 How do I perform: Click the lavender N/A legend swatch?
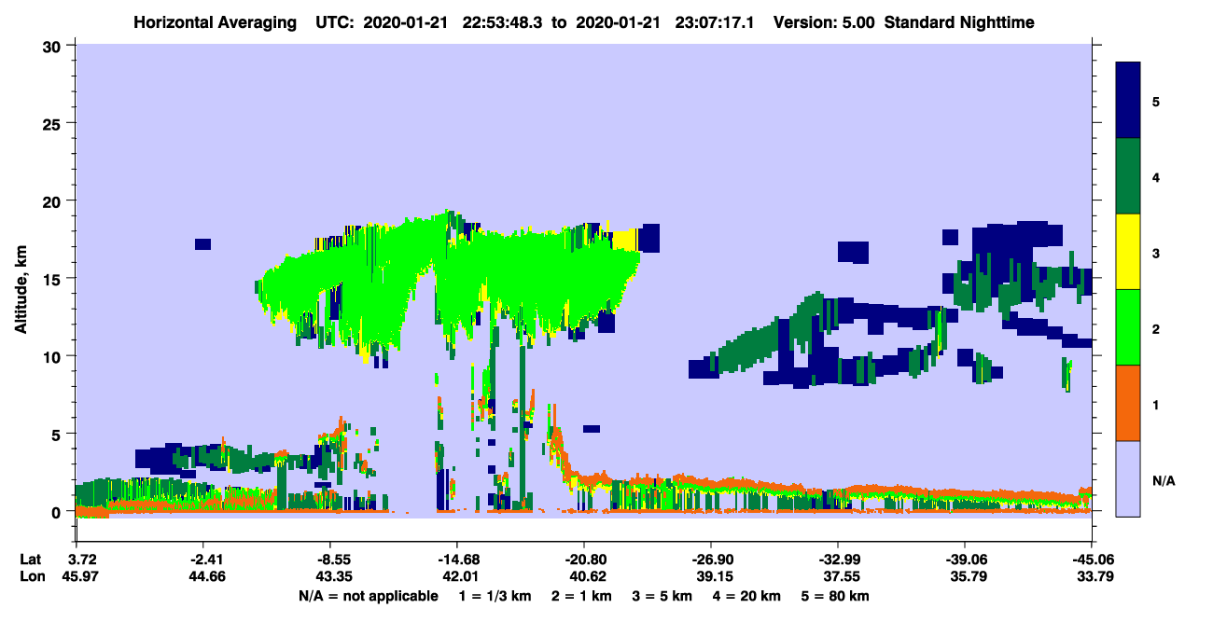click(1128, 477)
